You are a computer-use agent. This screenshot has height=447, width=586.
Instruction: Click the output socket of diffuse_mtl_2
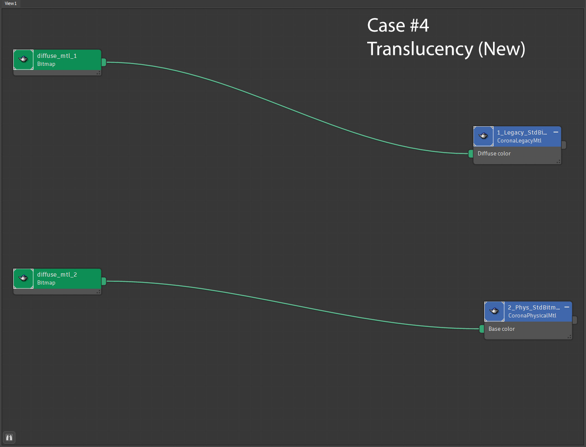pos(104,281)
